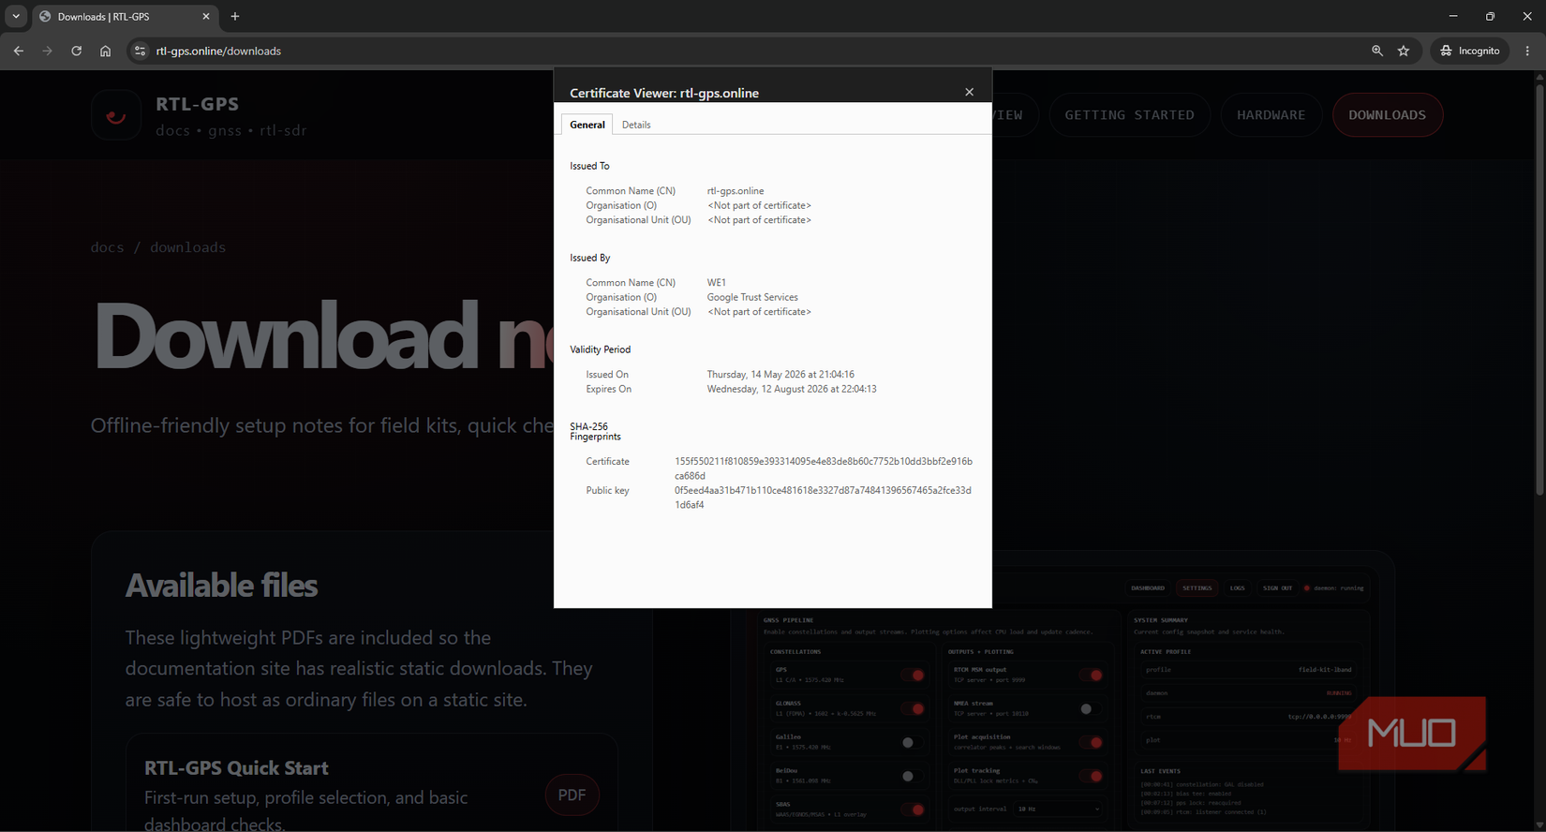Follow the docs breadcrumb link
The height and width of the screenshot is (832, 1546).
pyautogui.click(x=107, y=247)
